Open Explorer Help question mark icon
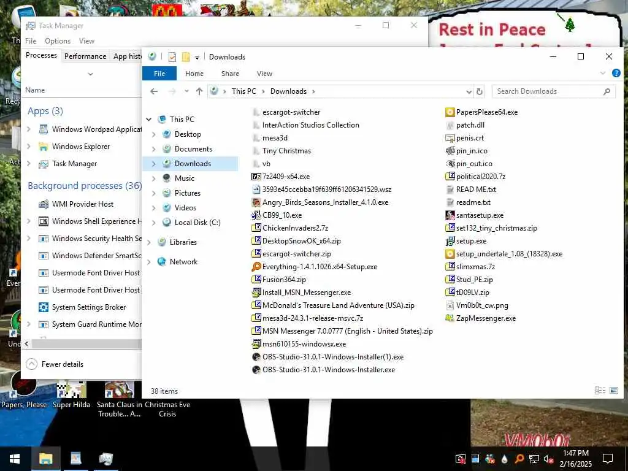 [616, 74]
